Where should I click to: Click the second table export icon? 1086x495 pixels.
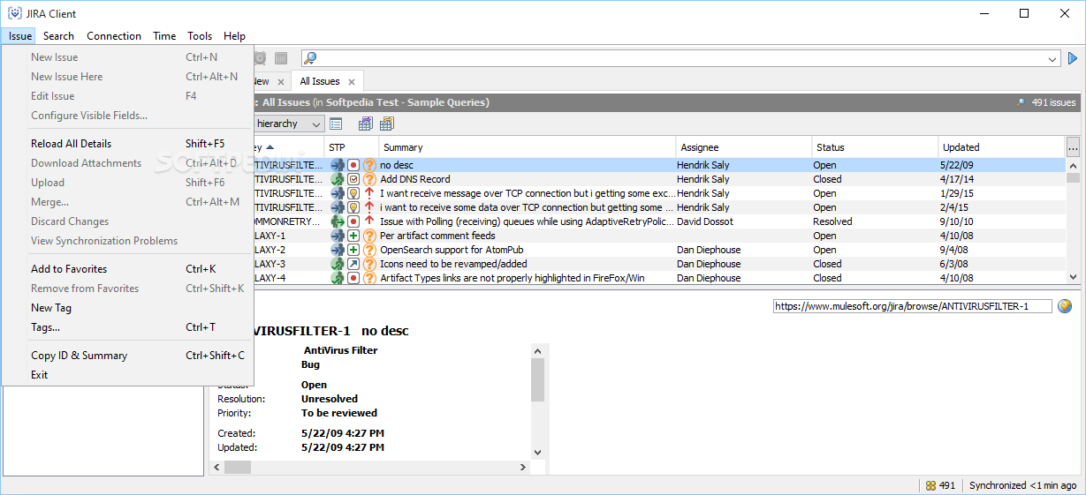coord(386,124)
